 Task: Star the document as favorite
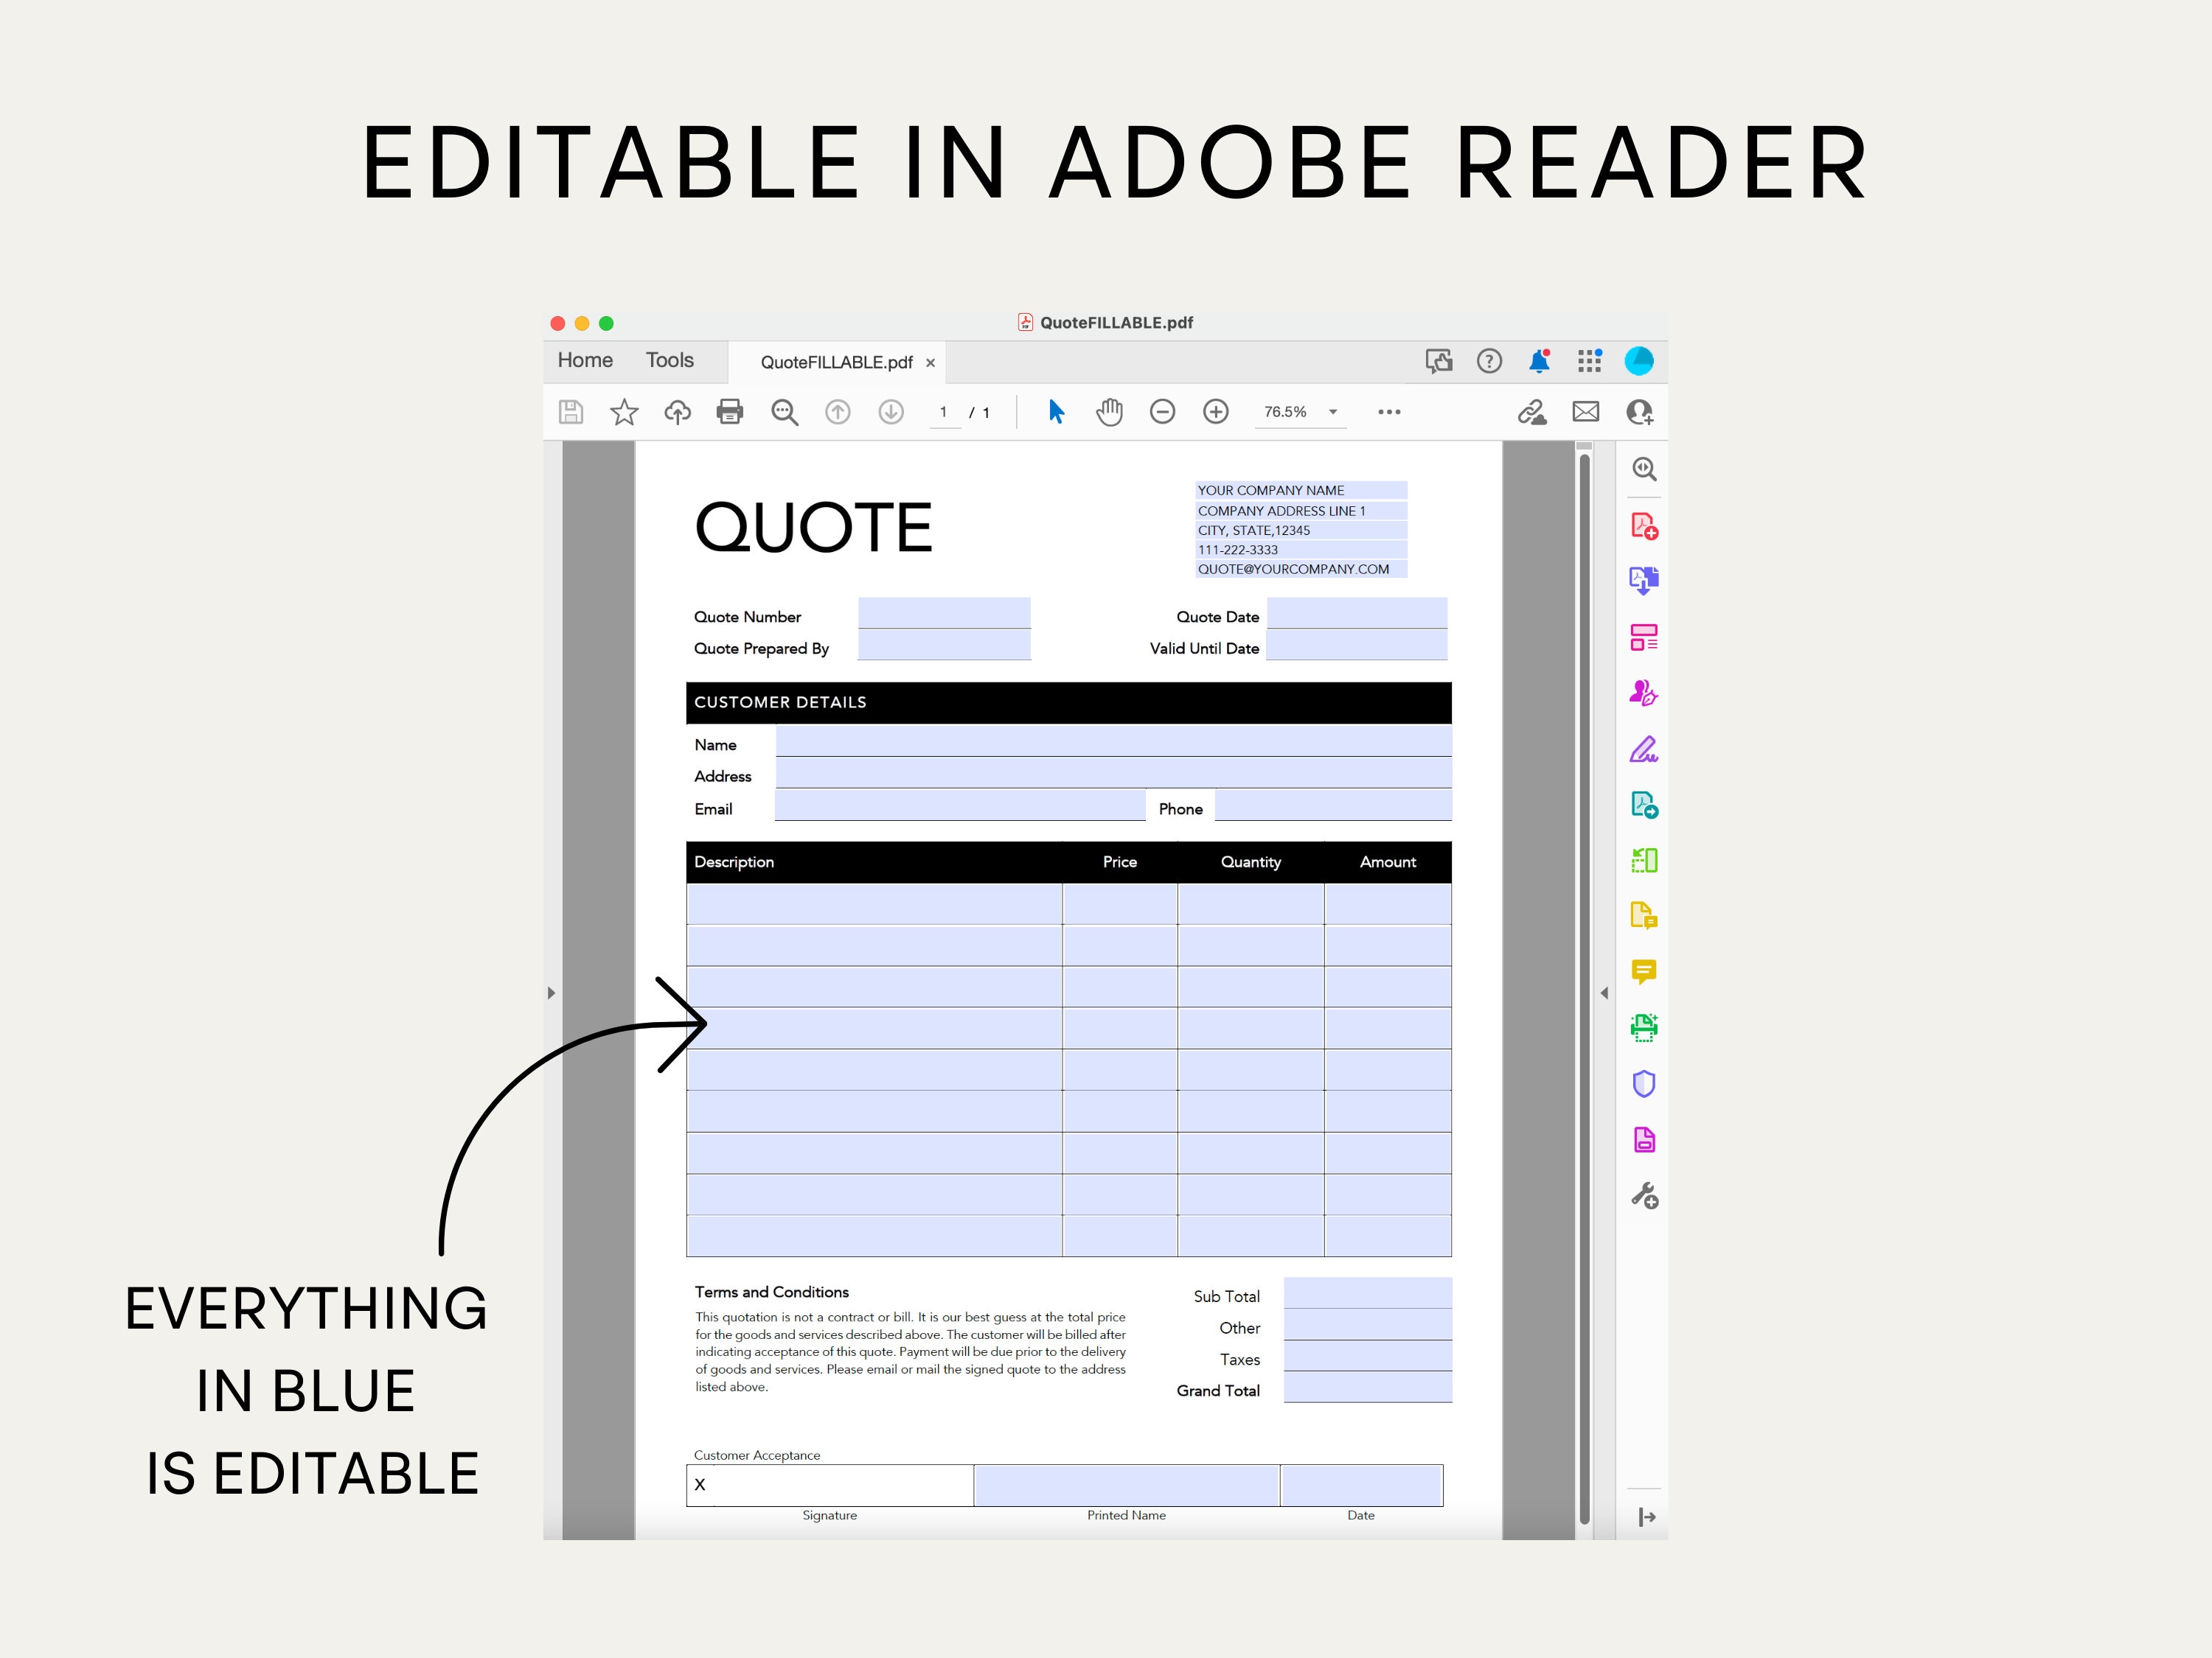pos(624,410)
